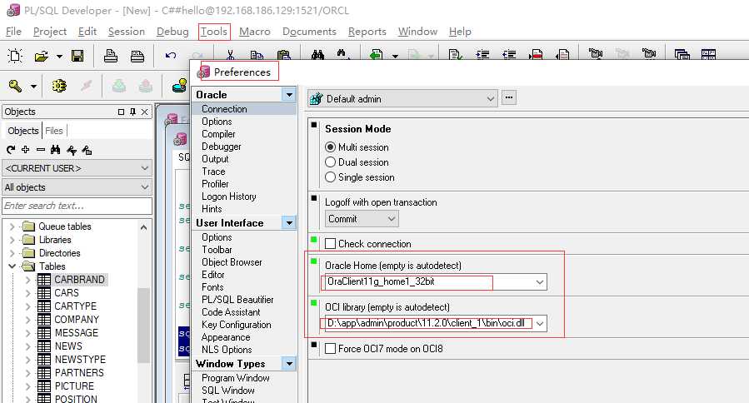
Task: Click the Find binoculars toolbar icon
Action: pyautogui.click(x=317, y=55)
